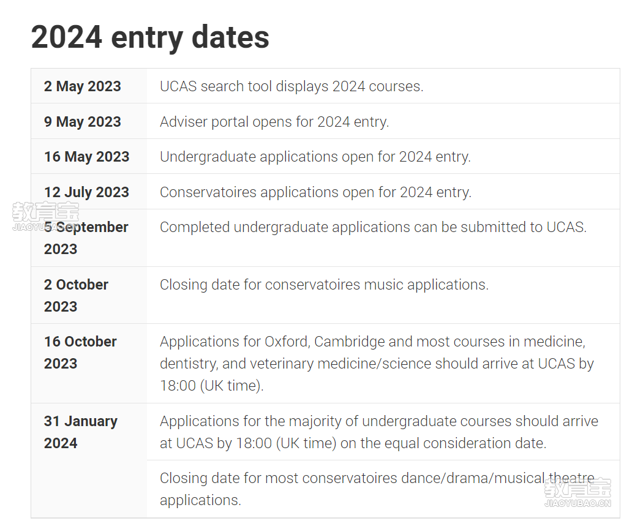Click the '2024 entry dates' heading

[x=150, y=37]
